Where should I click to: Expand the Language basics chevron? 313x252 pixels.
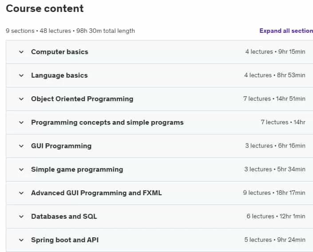tap(21, 75)
